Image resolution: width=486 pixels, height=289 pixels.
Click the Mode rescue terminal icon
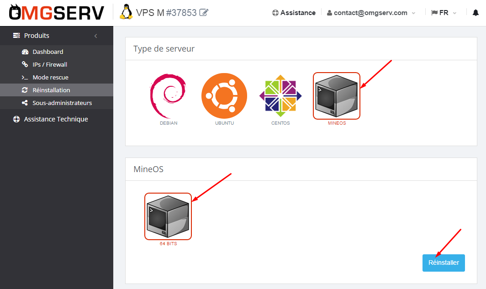pos(25,78)
